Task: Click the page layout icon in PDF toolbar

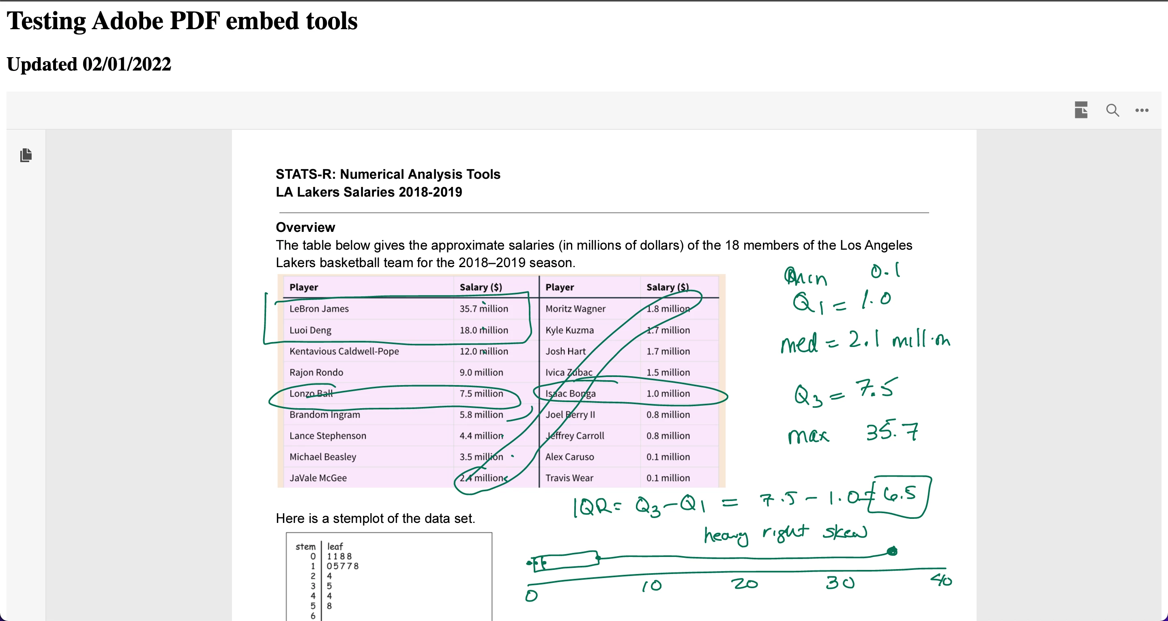Action: pos(1081,110)
